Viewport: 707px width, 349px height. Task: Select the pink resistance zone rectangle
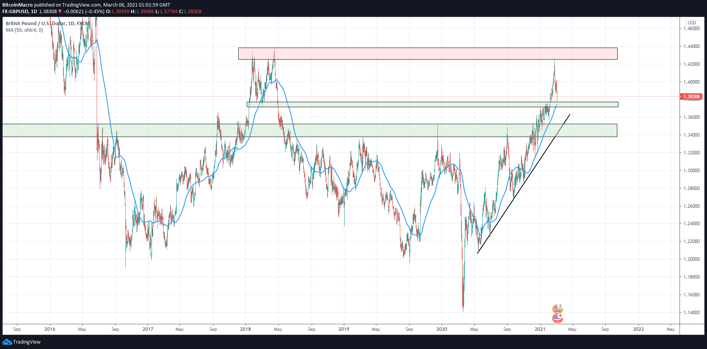point(428,53)
